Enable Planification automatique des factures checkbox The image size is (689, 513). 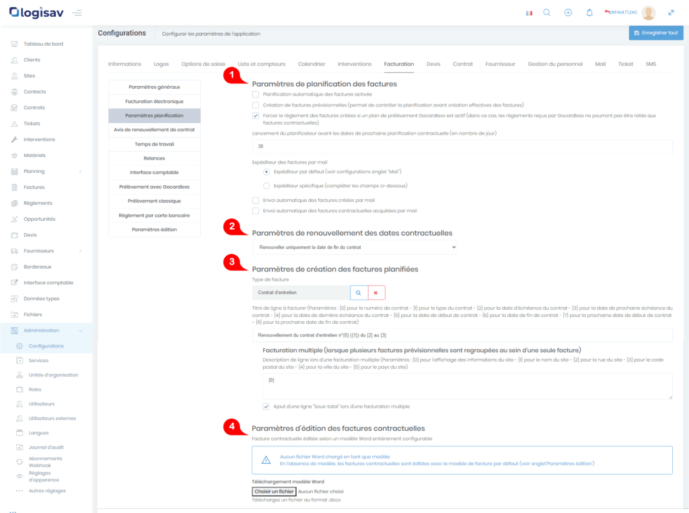click(x=256, y=95)
